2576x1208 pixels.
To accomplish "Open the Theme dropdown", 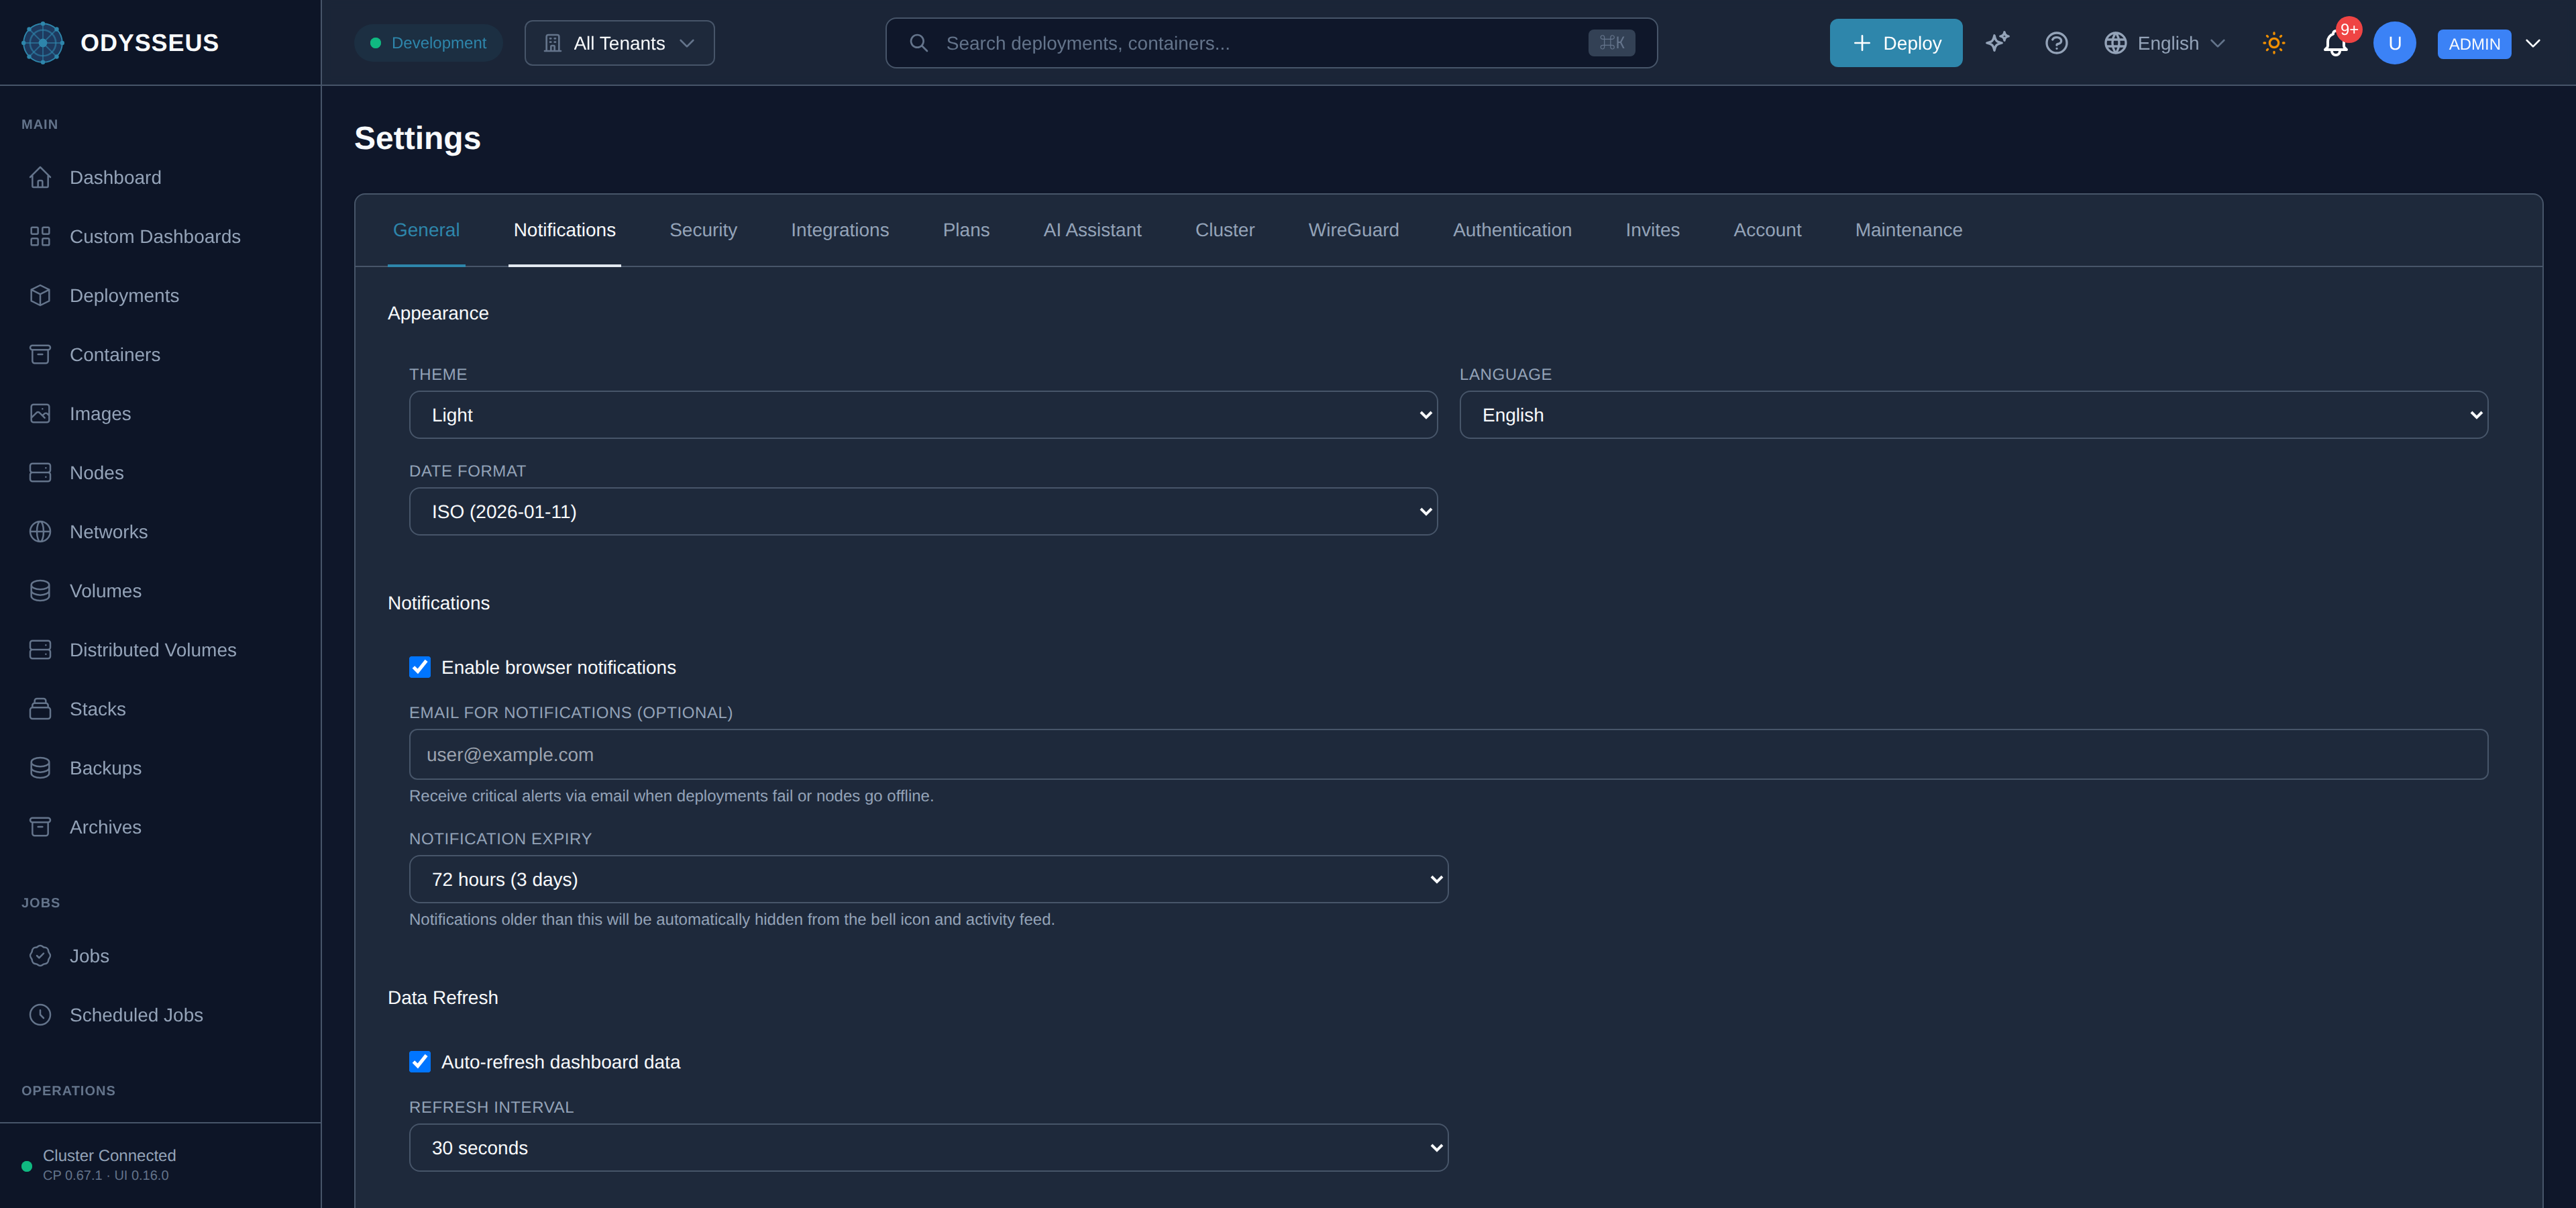I will click(923, 414).
